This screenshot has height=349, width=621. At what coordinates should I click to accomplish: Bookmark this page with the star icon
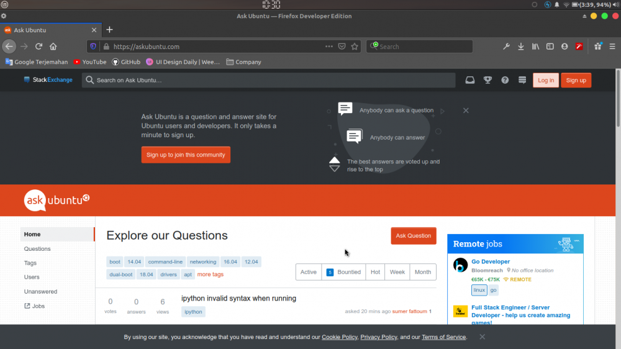(355, 47)
